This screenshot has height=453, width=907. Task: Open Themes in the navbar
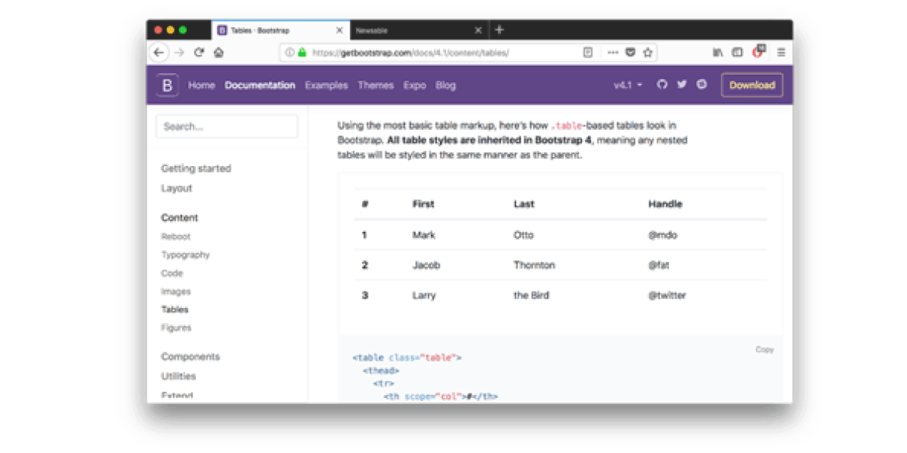click(x=376, y=85)
